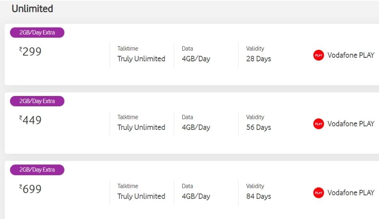
Task: Click Truly Unlimited talktime on ₹449 plan
Action: tap(141, 127)
